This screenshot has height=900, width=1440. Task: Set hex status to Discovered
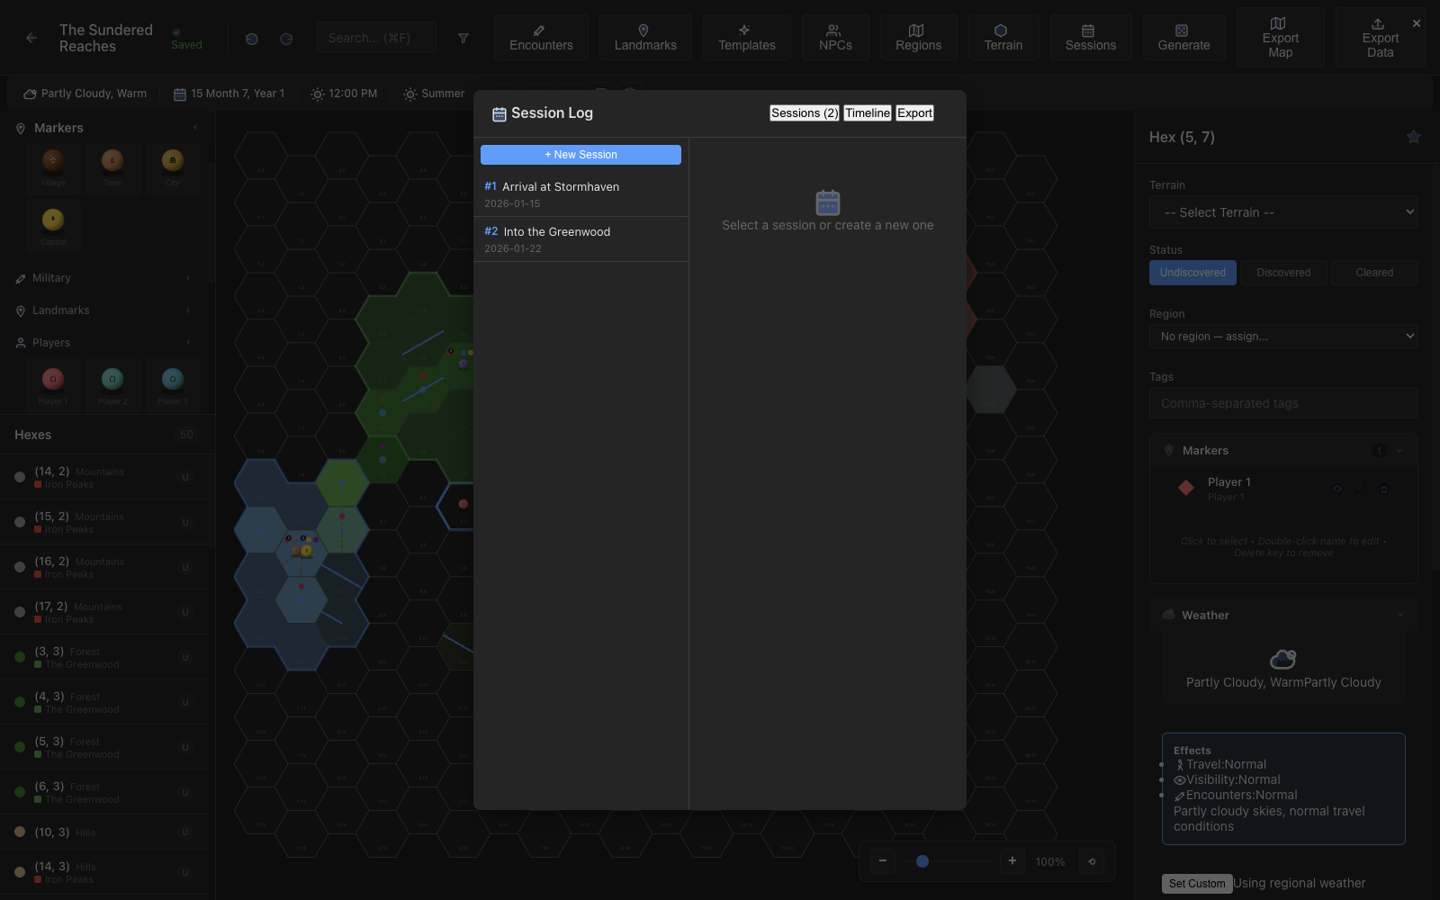tap(1283, 273)
